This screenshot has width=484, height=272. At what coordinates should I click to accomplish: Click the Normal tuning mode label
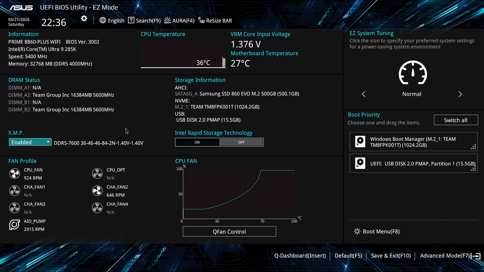pos(412,94)
